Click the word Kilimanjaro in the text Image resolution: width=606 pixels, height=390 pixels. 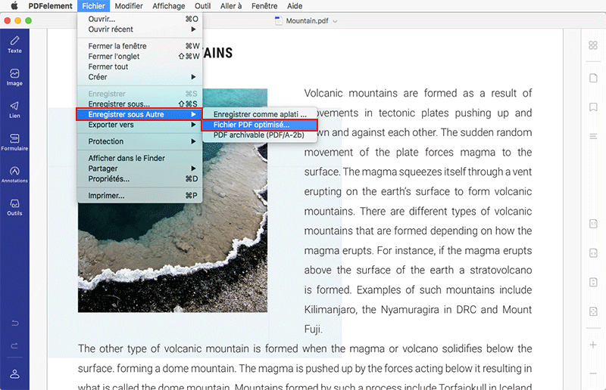point(330,309)
